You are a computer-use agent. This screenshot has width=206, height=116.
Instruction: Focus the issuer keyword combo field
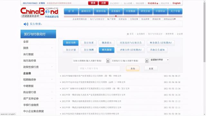[128, 61]
